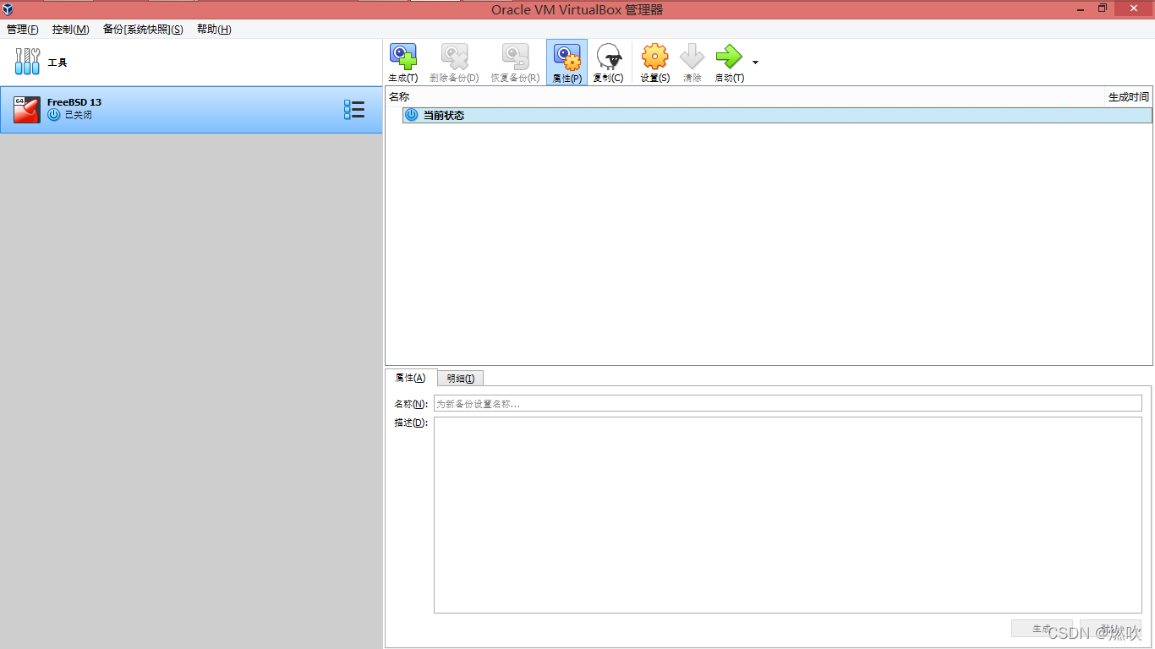
Task: Click the 复制(C) clone sheep icon
Action: point(609,57)
